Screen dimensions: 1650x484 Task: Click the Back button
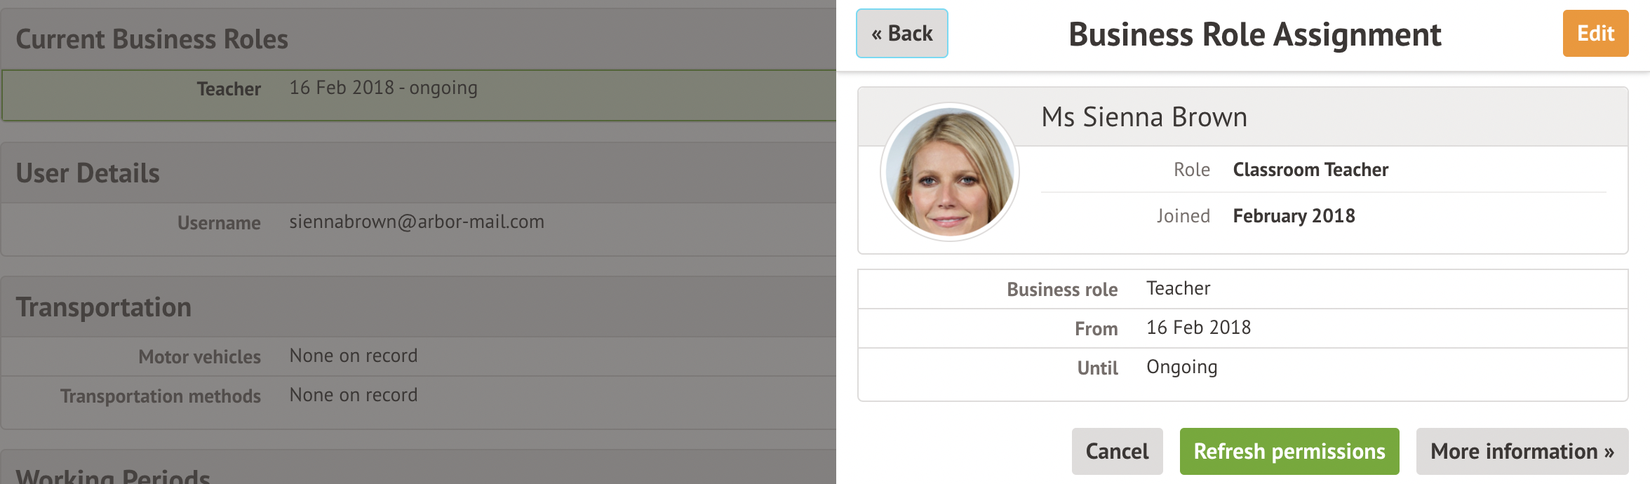point(901,34)
